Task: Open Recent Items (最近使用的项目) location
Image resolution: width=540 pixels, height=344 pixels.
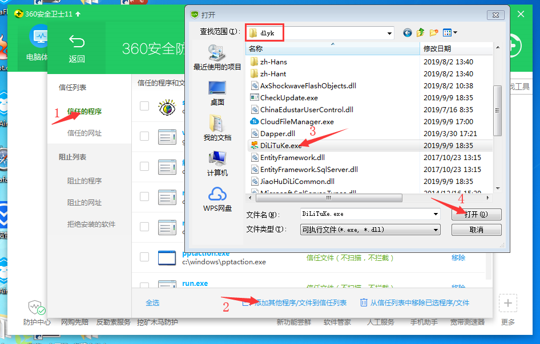Action: tap(217, 56)
